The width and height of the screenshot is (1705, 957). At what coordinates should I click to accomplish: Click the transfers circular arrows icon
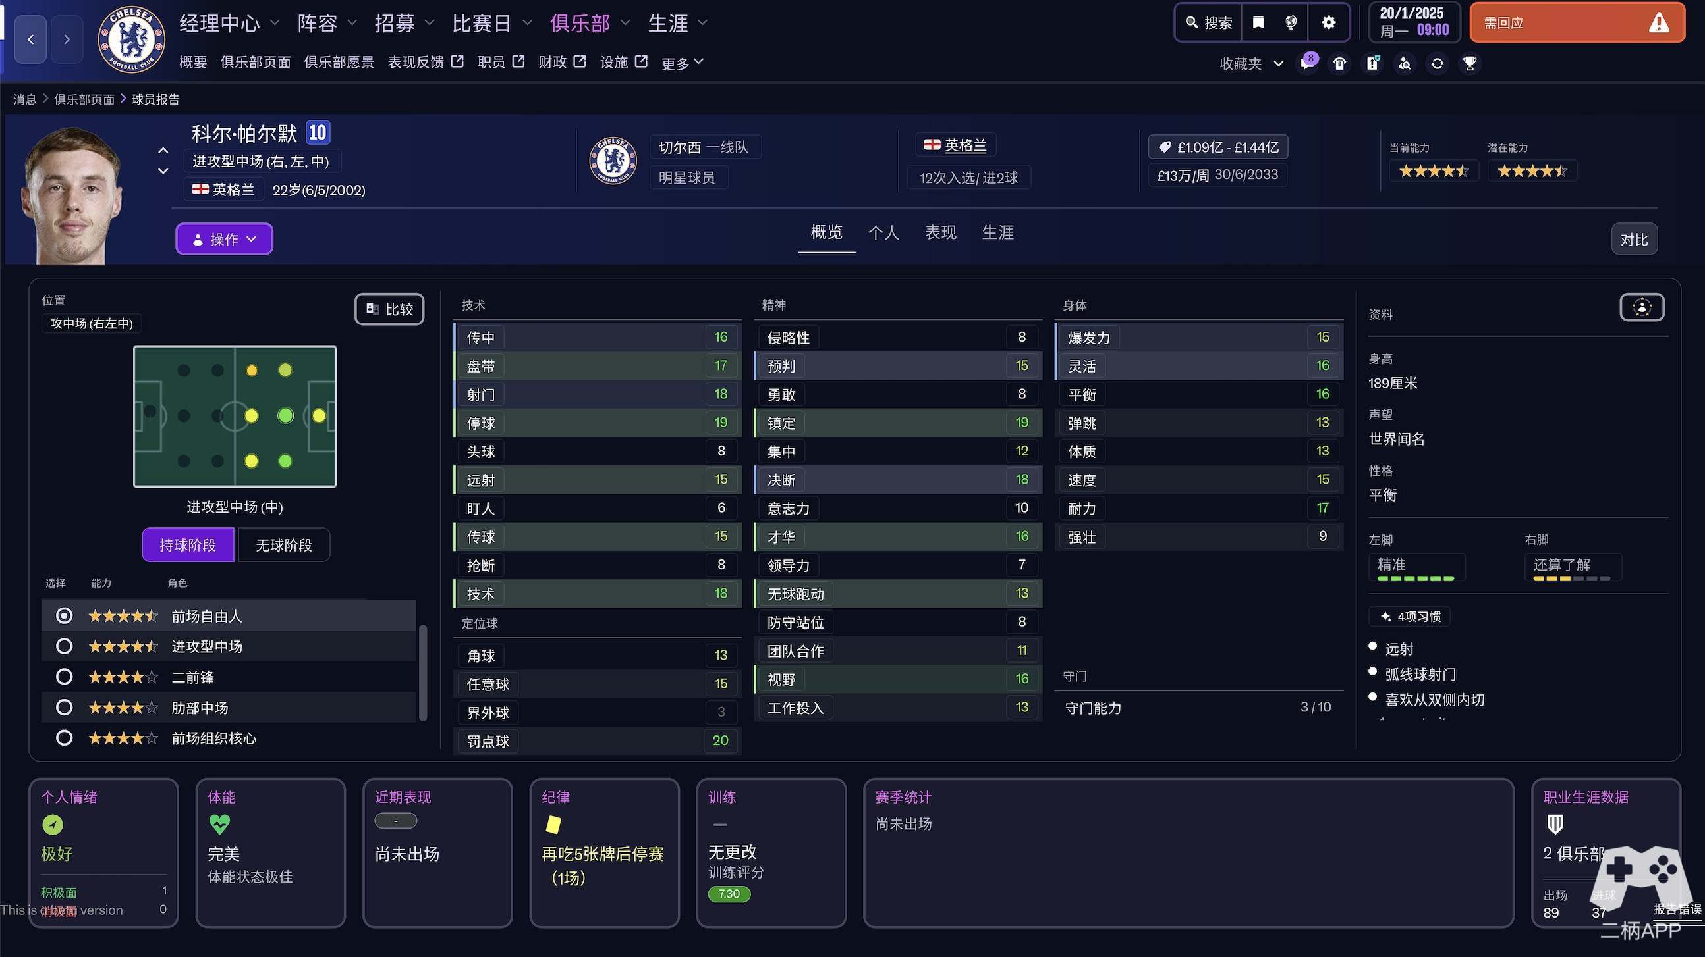(1437, 63)
